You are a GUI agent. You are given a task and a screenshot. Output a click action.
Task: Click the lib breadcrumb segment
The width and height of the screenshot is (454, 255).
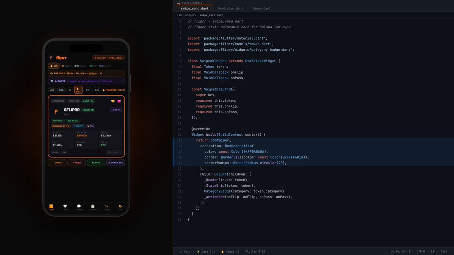coord(179,15)
